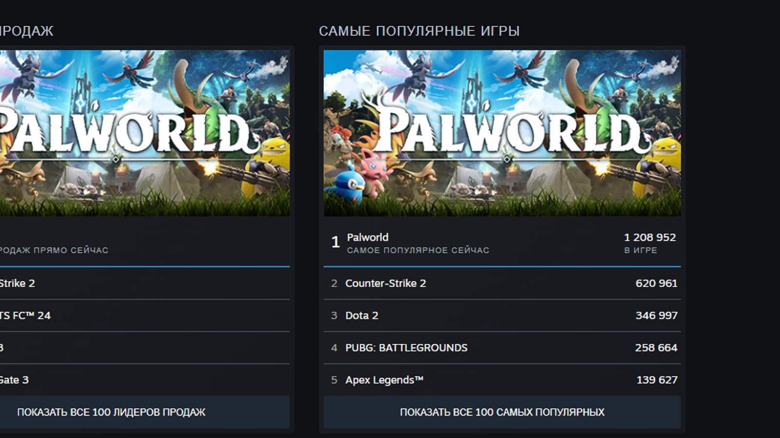Open the PUBG: BATTLEGROUNDS row
Screen dimensions: 780x438
[502, 347]
